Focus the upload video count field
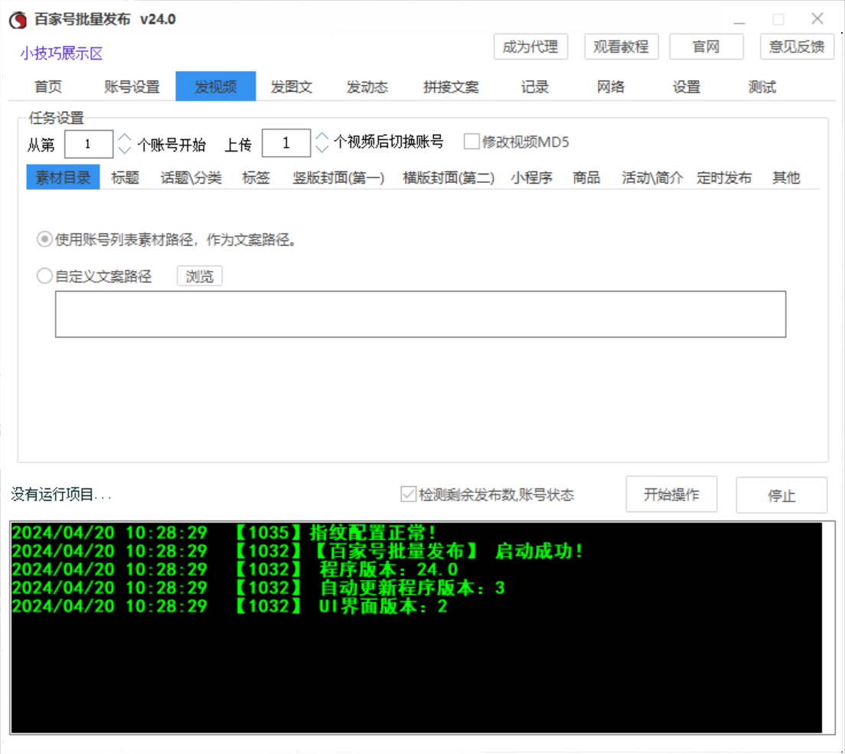Screen dimensions: 845x754 coord(286,143)
